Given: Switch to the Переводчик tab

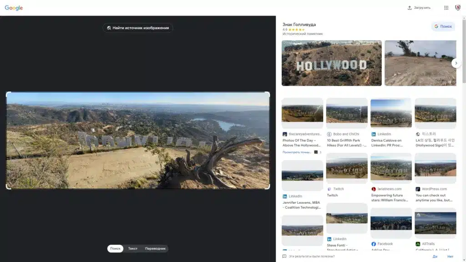Looking at the screenshot, I should (155, 249).
